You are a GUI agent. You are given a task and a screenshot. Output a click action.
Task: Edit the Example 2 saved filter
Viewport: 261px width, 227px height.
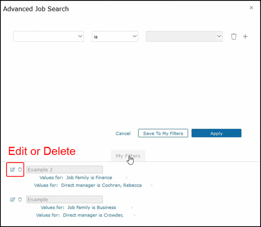click(x=13, y=170)
